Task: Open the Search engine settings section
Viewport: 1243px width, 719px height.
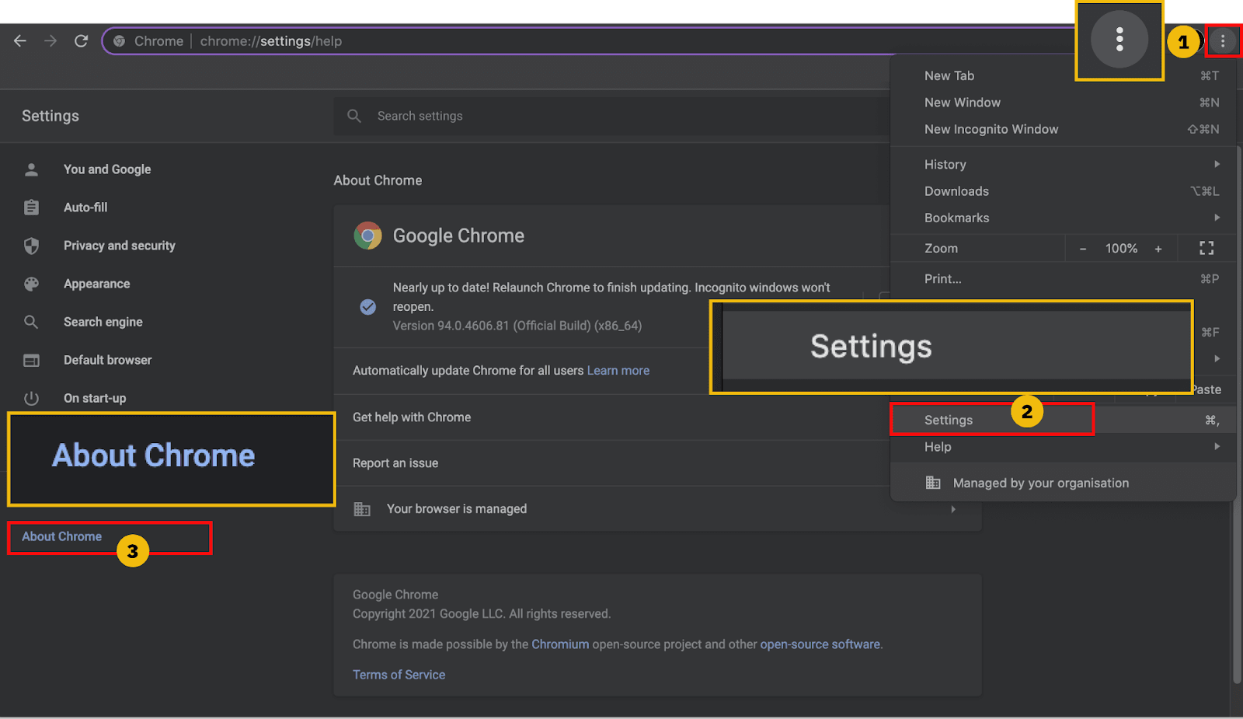Action: pyautogui.click(x=103, y=322)
